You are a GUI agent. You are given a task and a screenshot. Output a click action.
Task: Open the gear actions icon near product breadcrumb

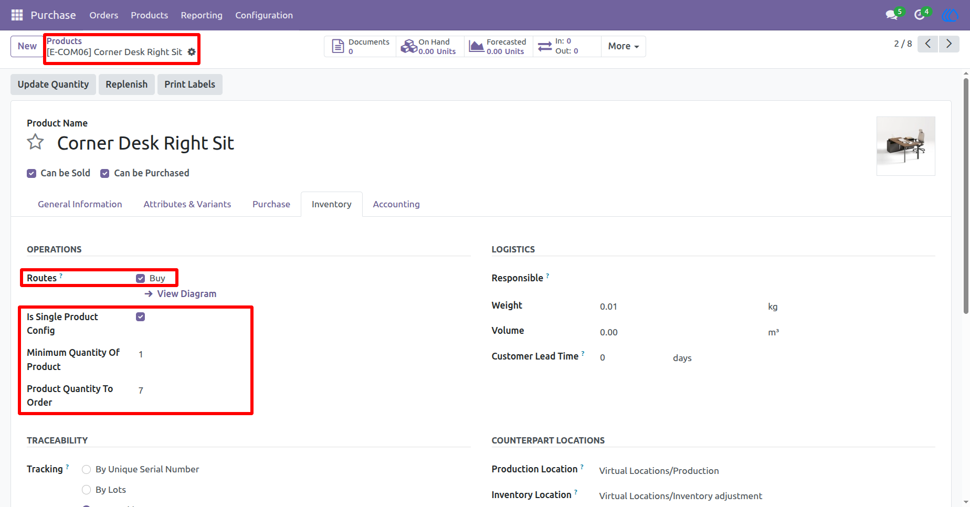coord(192,52)
